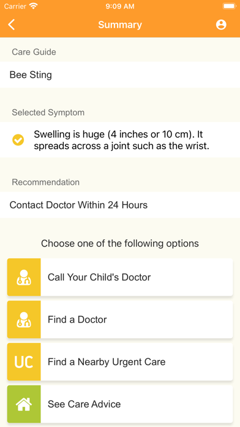This screenshot has height=427, width=240.
Task: Tap the green home icon
Action: (24, 404)
